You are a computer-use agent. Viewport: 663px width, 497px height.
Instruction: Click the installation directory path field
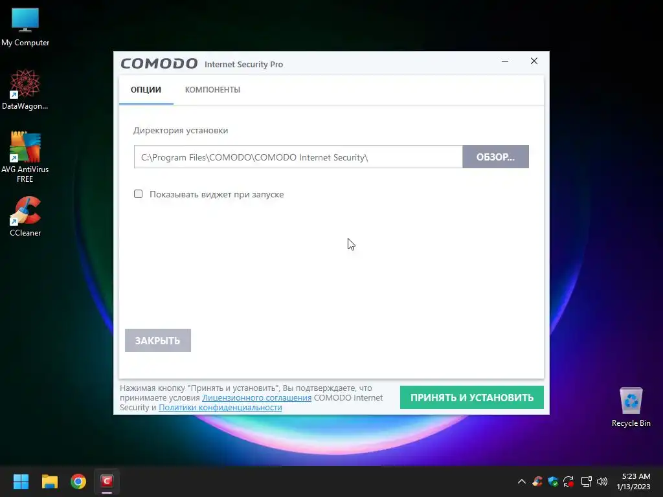(298, 157)
